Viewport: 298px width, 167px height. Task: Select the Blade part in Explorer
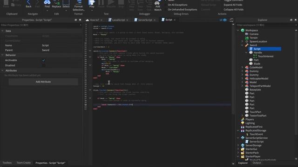[x=257, y=64]
